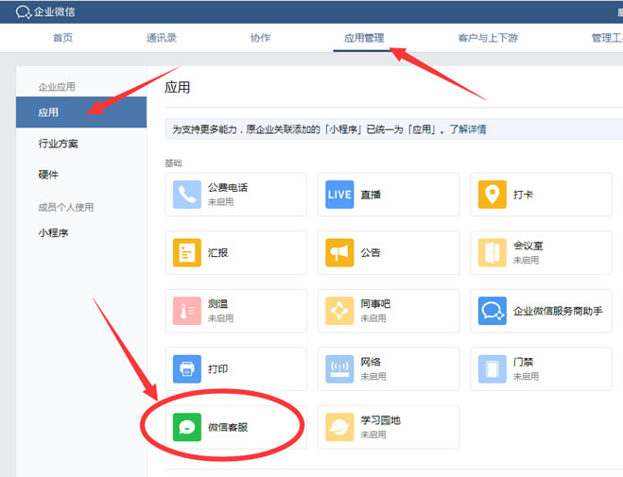
Task: Open the 会议室 meeting room icon
Action: [493, 253]
